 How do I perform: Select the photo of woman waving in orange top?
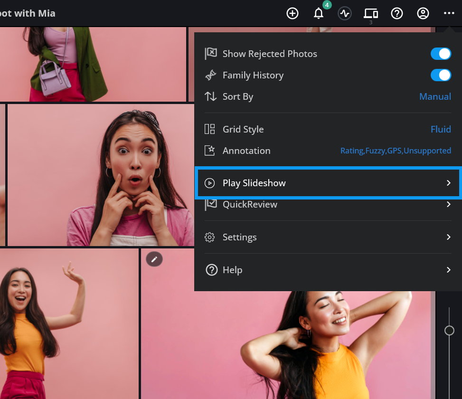pos(69,323)
